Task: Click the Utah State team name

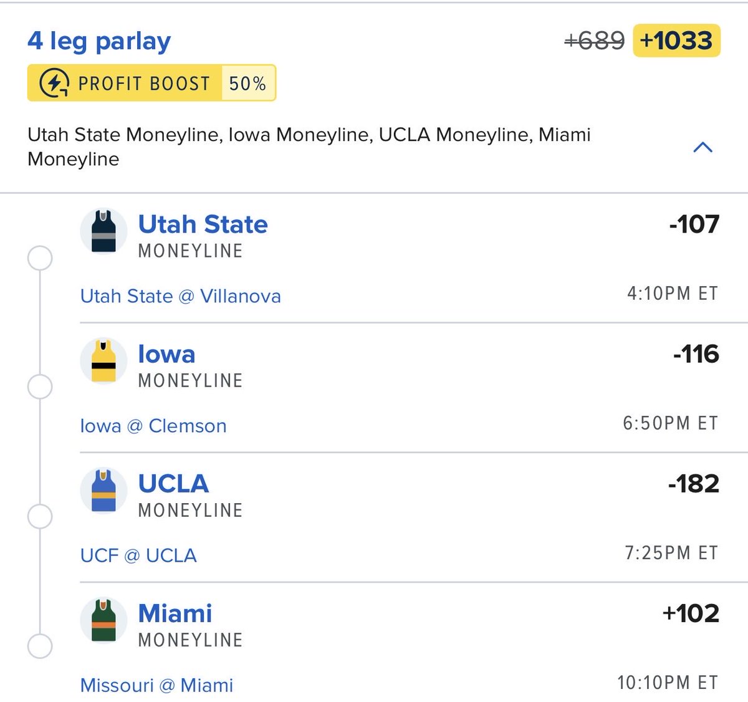Action: click(x=203, y=224)
